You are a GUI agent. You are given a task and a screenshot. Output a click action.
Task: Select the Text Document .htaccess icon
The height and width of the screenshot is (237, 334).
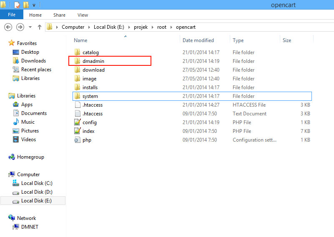(x=78, y=113)
